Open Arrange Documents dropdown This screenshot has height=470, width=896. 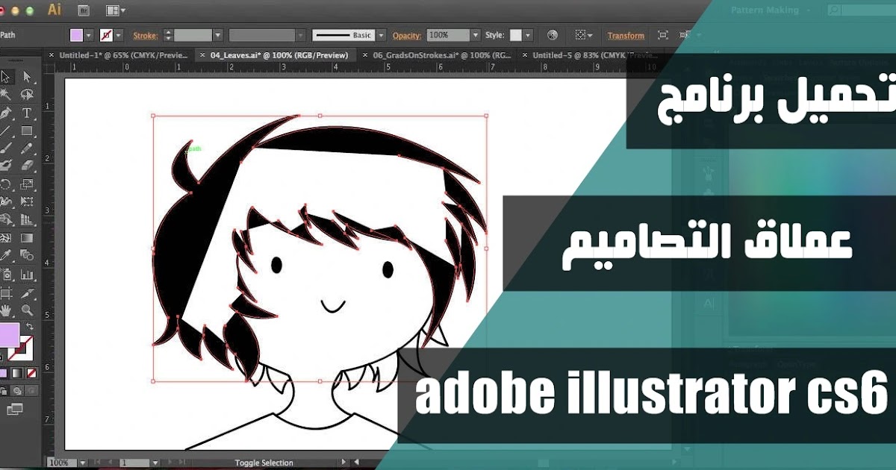(x=115, y=10)
